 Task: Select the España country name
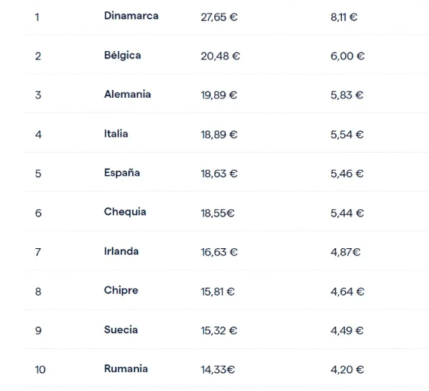[122, 174]
